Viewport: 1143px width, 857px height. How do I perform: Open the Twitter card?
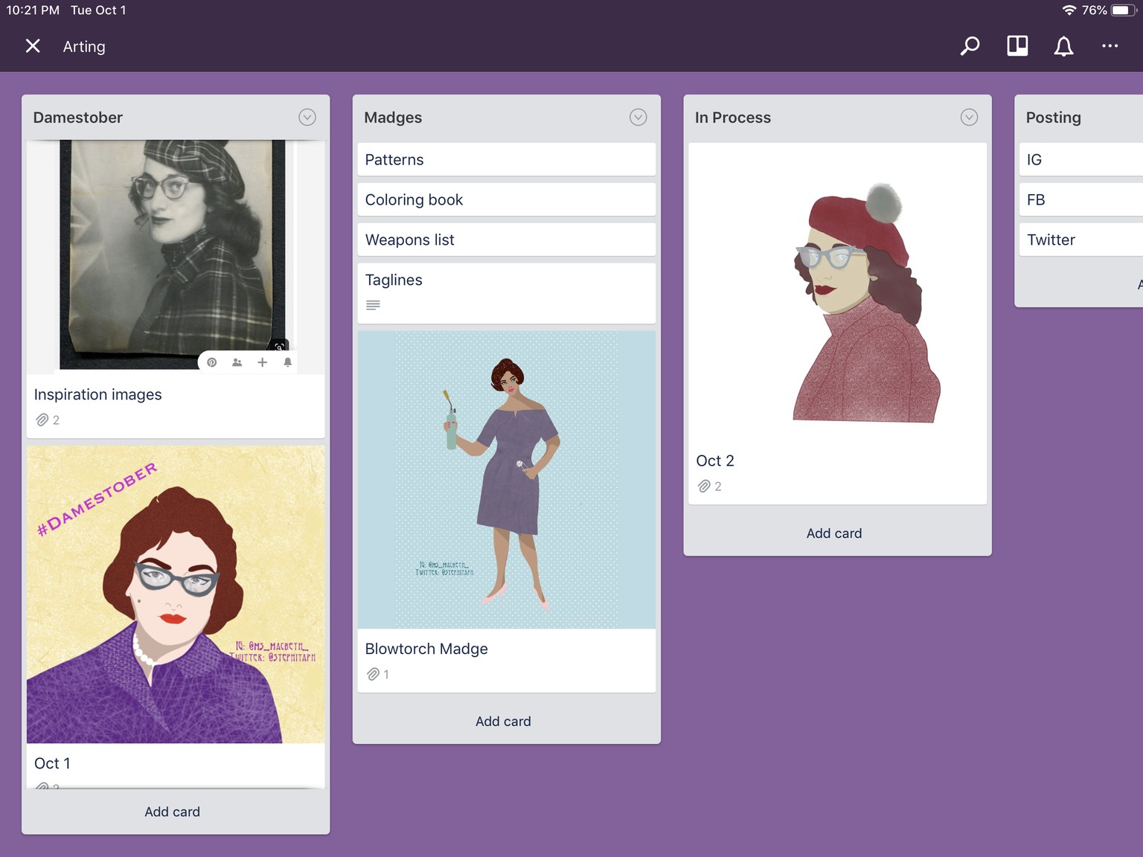(x=1081, y=240)
